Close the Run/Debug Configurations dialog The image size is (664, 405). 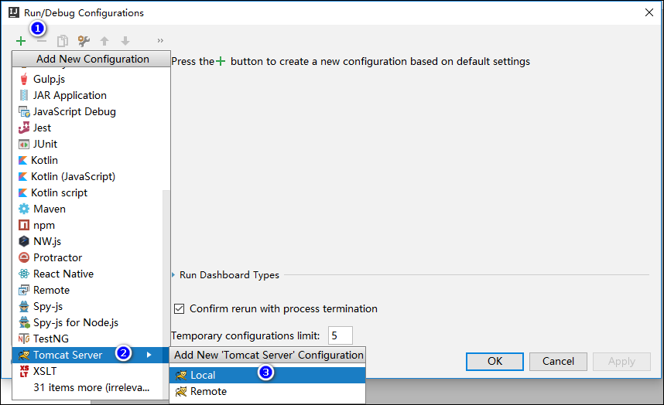point(649,12)
